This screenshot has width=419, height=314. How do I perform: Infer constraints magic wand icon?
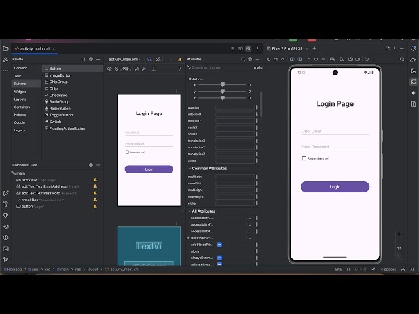(144, 69)
